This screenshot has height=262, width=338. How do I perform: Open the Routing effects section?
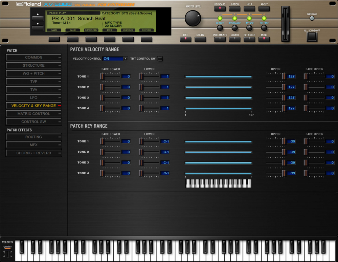(x=34, y=137)
